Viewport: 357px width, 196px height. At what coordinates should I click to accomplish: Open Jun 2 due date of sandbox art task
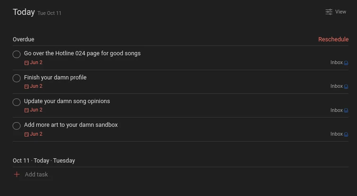click(36, 134)
